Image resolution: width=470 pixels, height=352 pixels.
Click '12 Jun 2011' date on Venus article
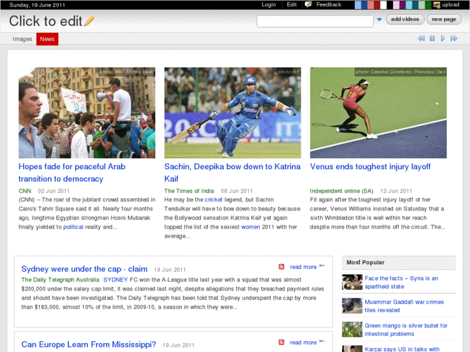(x=396, y=191)
